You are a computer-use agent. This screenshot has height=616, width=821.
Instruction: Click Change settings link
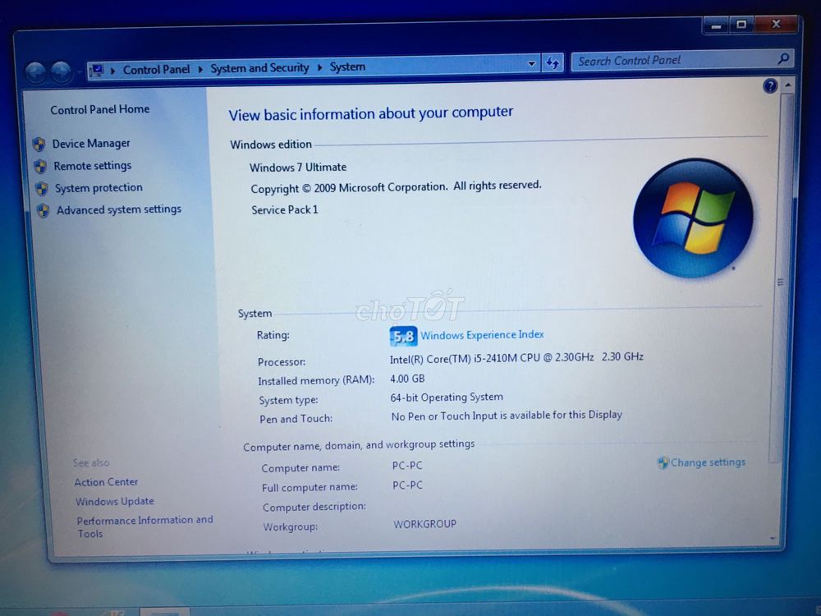click(x=708, y=462)
